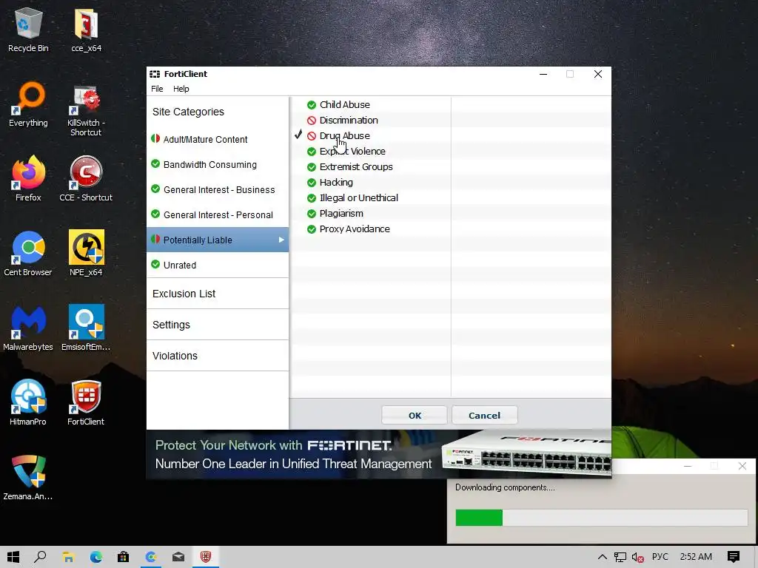Click the Fortinet advertisement banner
The image size is (758, 568).
pos(378,454)
